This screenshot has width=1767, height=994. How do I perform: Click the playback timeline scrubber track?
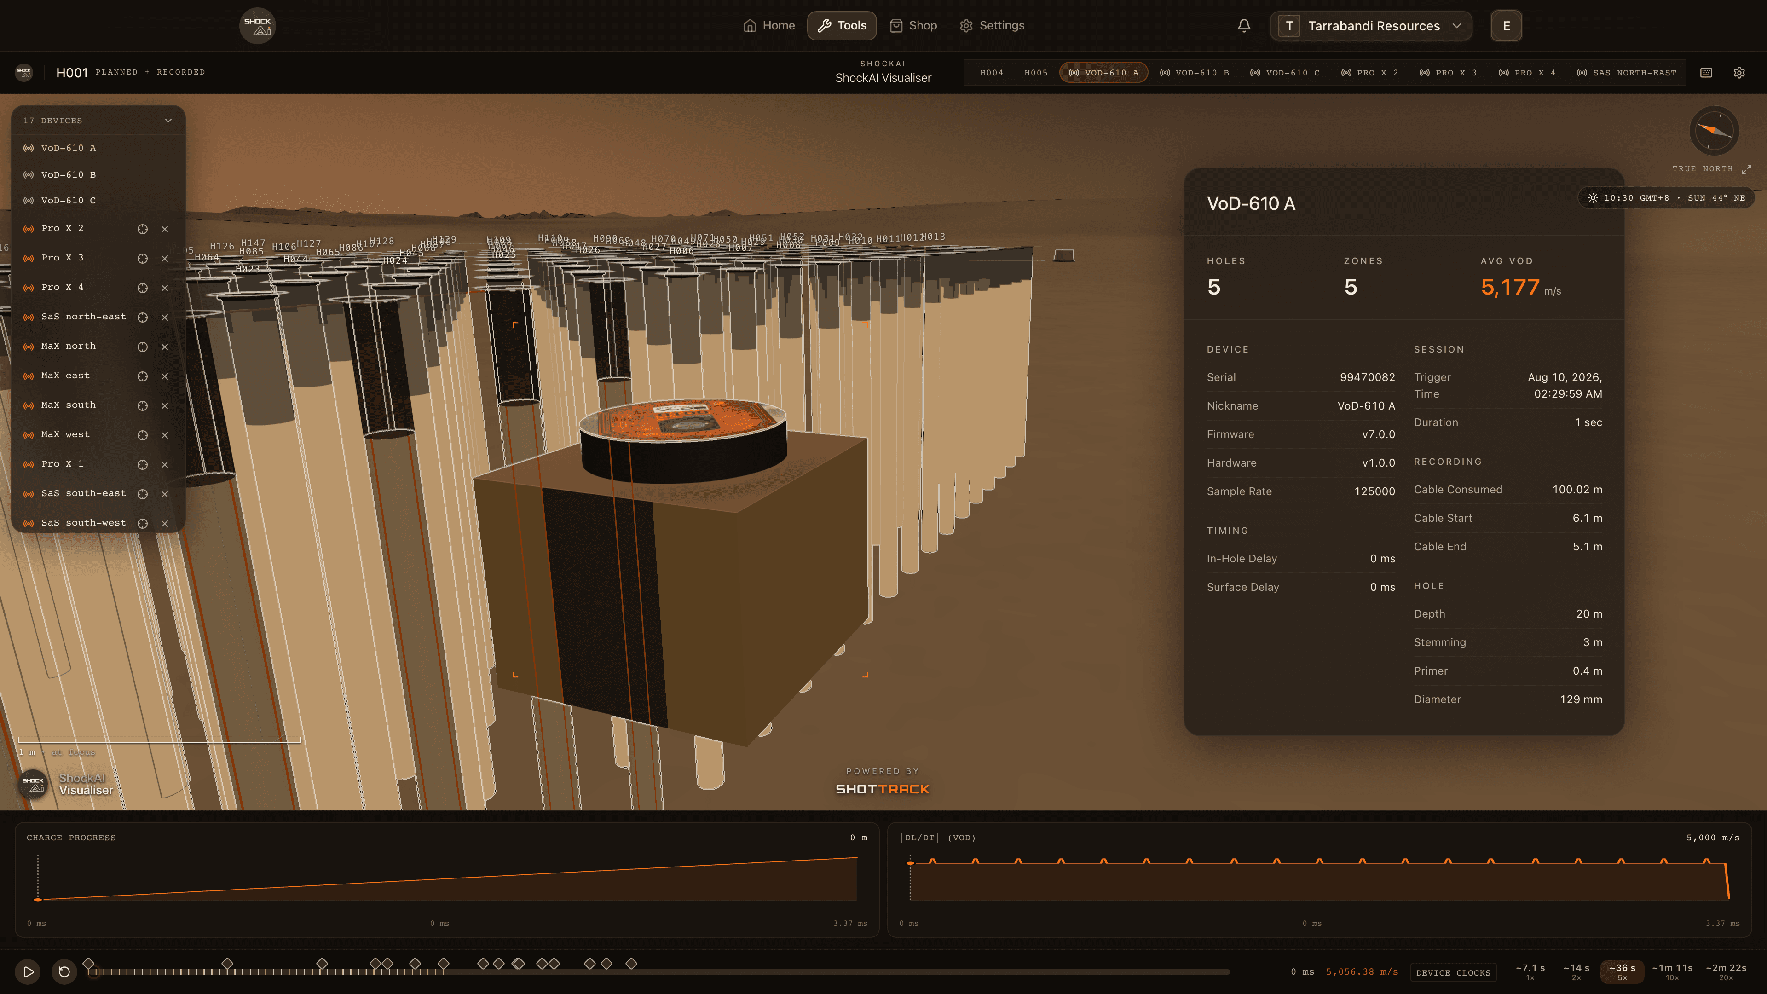tap(658, 972)
